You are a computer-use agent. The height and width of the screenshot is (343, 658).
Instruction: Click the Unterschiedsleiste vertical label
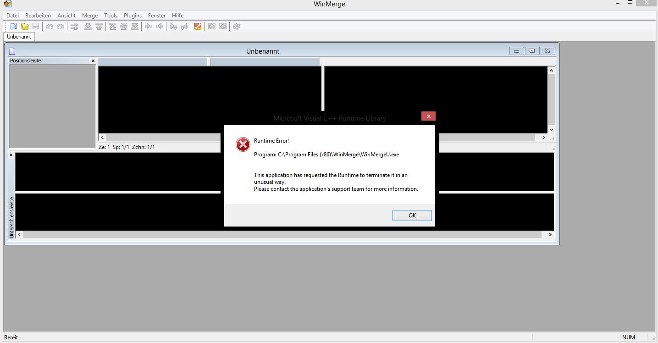[11, 217]
